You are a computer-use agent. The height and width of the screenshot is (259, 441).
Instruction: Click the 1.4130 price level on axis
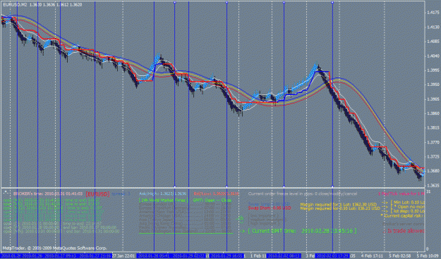(x=433, y=27)
